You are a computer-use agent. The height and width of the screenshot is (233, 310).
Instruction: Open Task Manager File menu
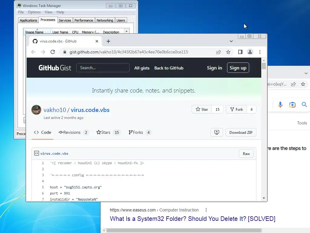click(21, 12)
